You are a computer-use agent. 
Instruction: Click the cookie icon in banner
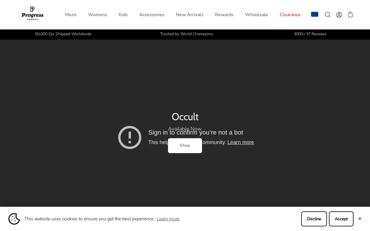tap(14, 219)
